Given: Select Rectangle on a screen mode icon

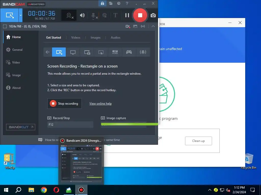Looking at the screenshot, I should tap(59, 52).
